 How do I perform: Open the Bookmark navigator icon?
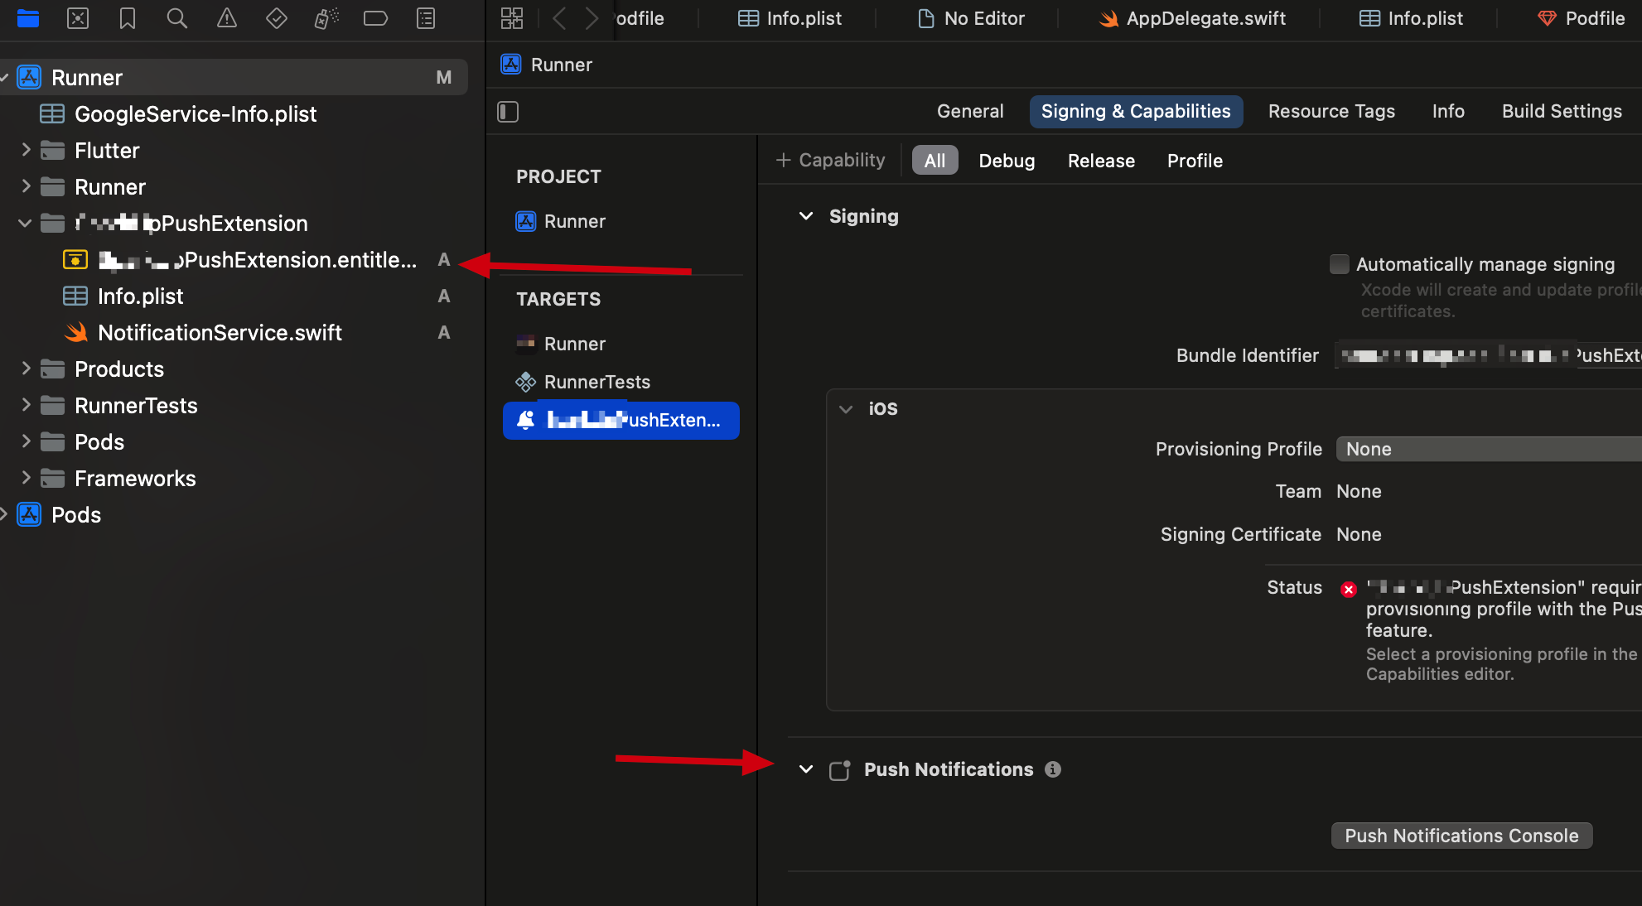(128, 18)
